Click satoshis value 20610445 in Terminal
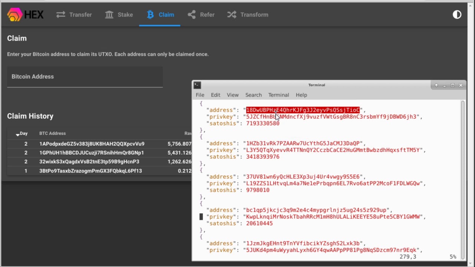This screenshot has width=475, height=267. (x=259, y=224)
